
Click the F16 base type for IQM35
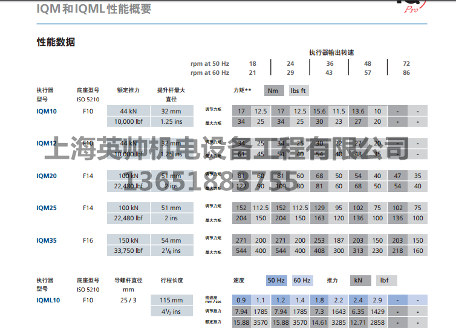pyautogui.click(x=88, y=240)
